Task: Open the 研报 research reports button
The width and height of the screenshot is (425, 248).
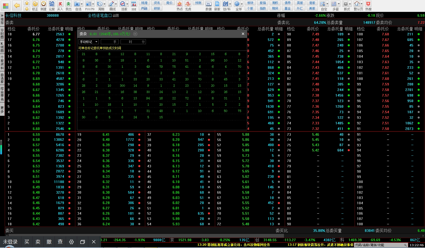Action: (157, 8)
